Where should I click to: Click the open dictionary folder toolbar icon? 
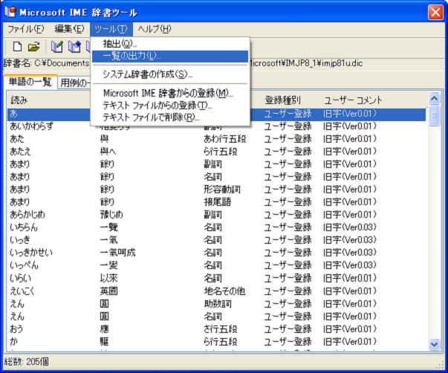pyautogui.click(x=34, y=47)
